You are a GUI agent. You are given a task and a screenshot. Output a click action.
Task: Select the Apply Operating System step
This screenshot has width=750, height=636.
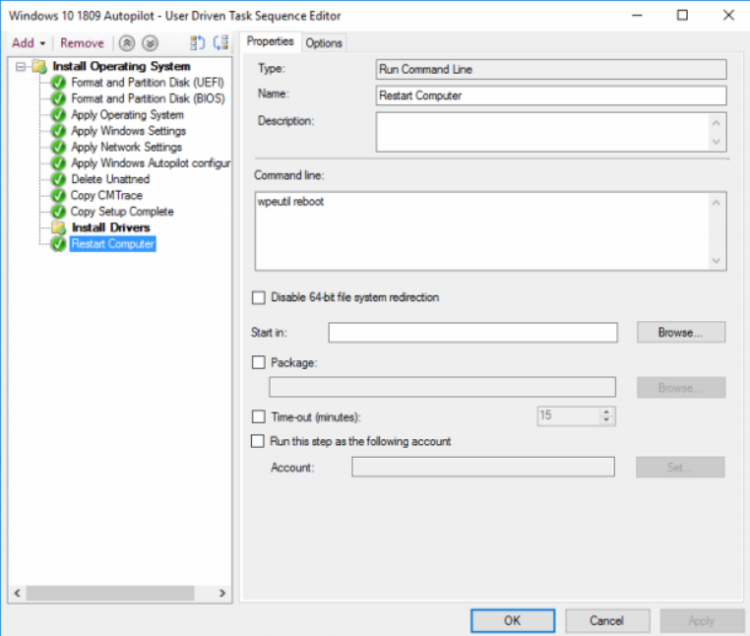coord(127,115)
